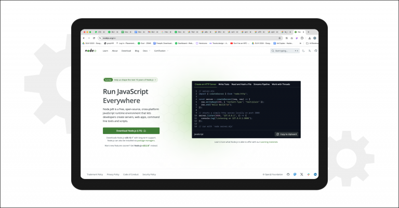
Task: Click the Copy to clipboard button
Action: pyautogui.click(x=287, y=135)
